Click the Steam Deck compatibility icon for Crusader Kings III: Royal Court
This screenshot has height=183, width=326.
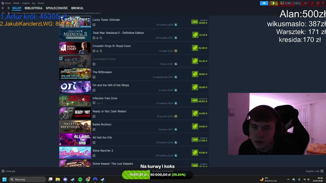(176, 51)
